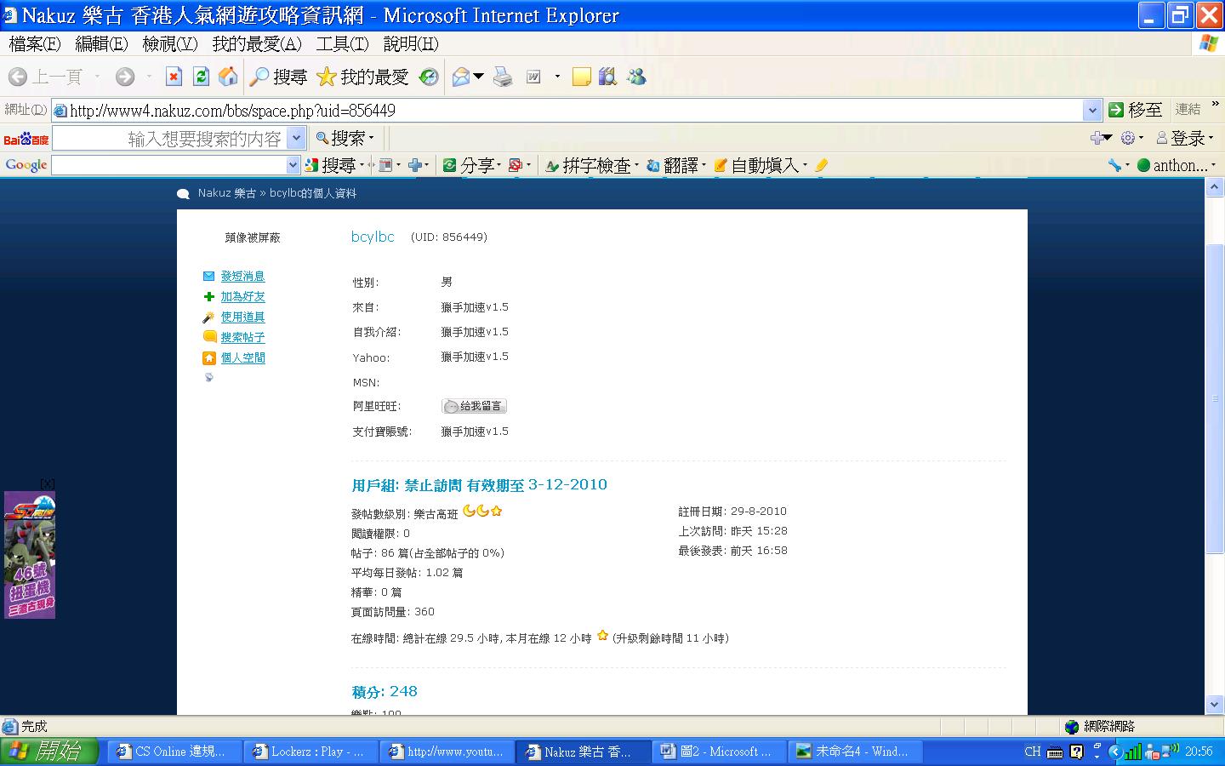Click the Stop loading icon in toolbar
1225x766 pixels.
[174, 77]
